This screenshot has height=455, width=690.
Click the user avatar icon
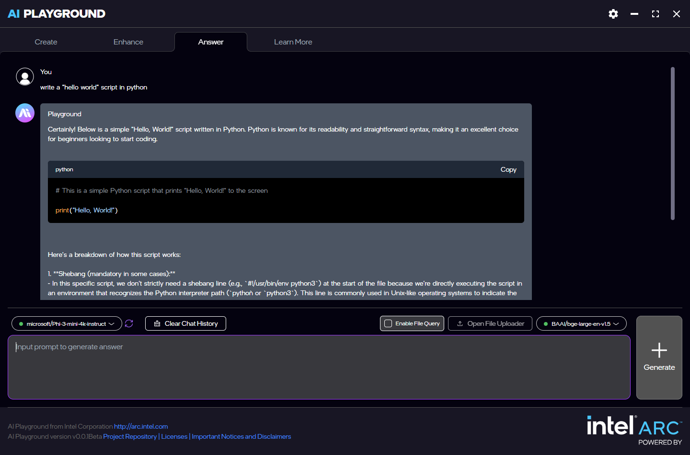25,77
